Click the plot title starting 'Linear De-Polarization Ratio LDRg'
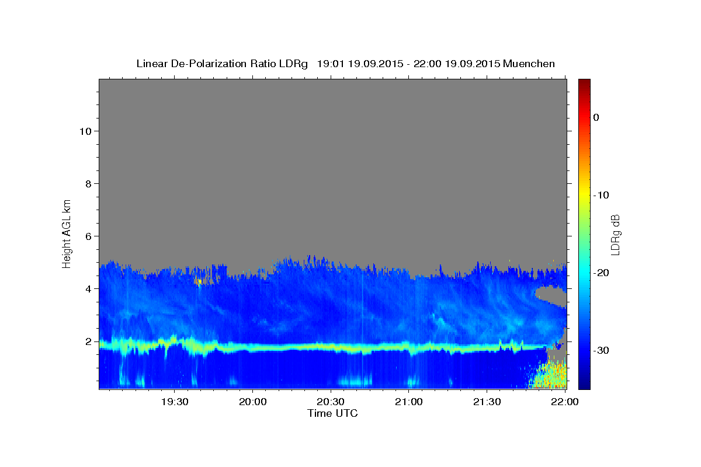Viewport: 701px width, 467px height. 345,64
